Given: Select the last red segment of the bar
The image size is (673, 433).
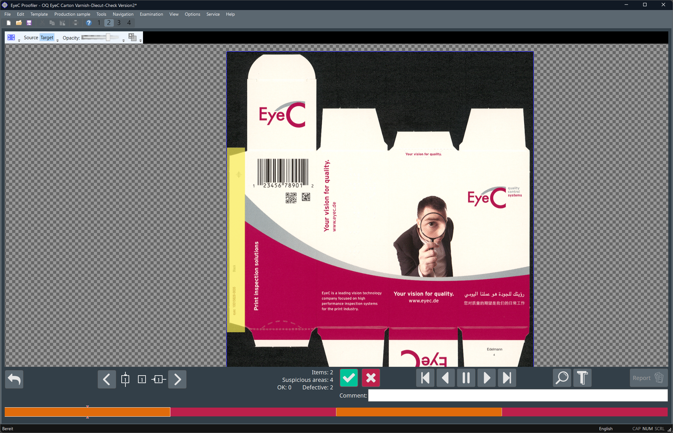Looking at the screenshot, I should (585, 412).
